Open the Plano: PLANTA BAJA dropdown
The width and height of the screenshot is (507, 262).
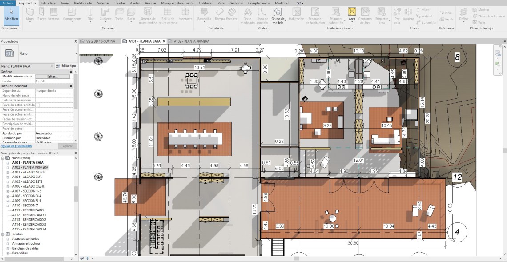[x=52, y=66]
